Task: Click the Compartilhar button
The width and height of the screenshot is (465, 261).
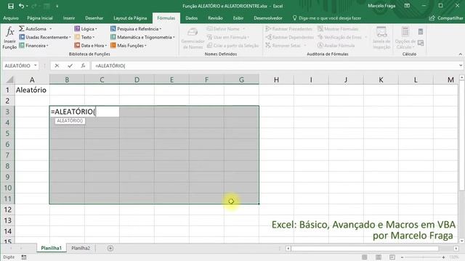Action: 446,18
